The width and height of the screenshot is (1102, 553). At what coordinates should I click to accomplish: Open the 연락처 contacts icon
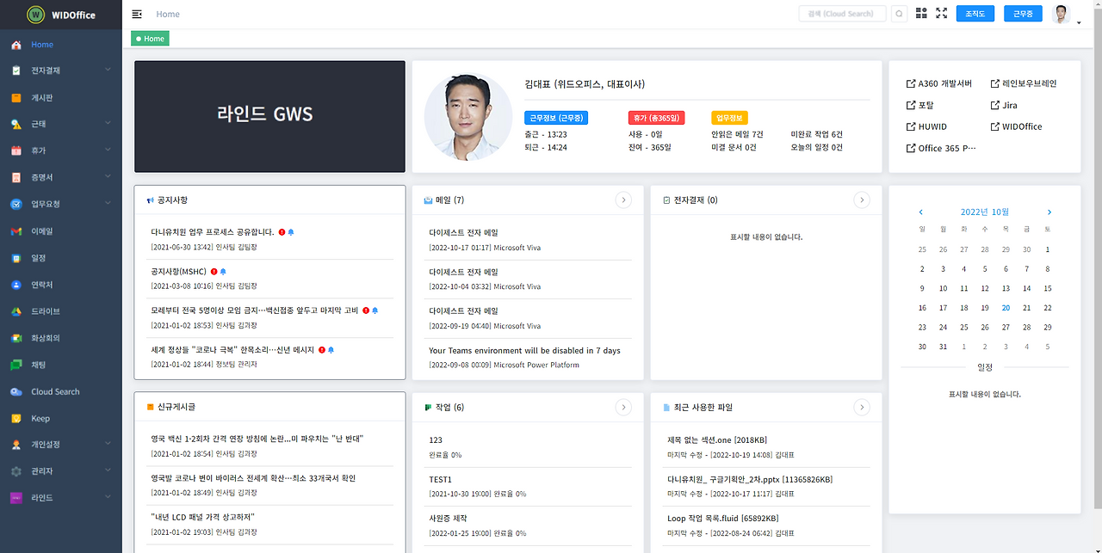(x=15, y=285)
